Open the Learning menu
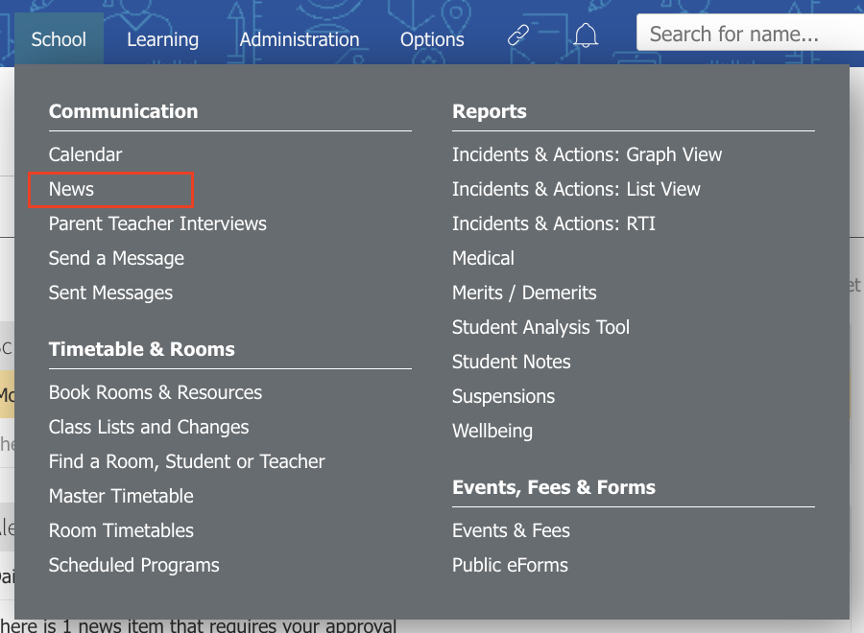Screen dimensions: 864x633 point(162,39)
